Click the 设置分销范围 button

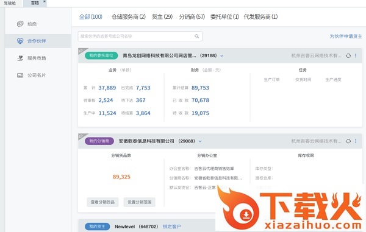coord(139,202)
